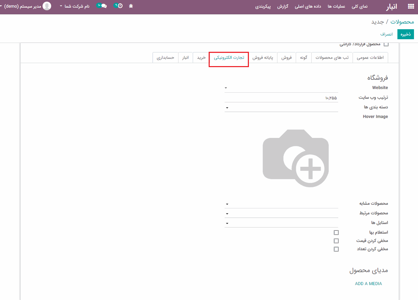Click the انصراف discard button
This screenshot has width=418, height=300.
(386, 34)
